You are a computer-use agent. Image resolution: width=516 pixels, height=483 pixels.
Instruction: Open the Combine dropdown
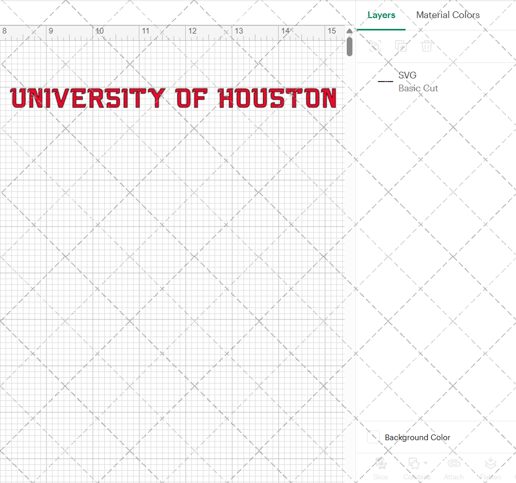coord(417,469)
